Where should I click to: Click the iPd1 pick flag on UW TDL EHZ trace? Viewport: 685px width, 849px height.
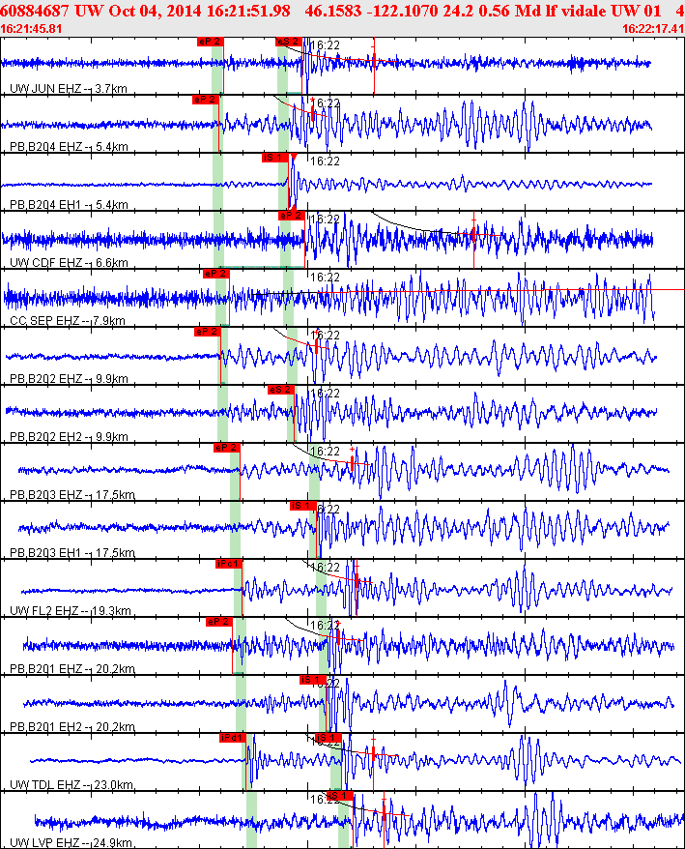233,738
